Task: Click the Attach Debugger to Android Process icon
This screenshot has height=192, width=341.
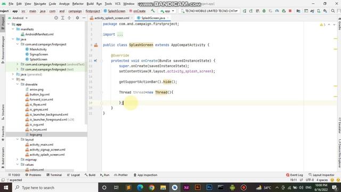Action: (x=283, y=11)
